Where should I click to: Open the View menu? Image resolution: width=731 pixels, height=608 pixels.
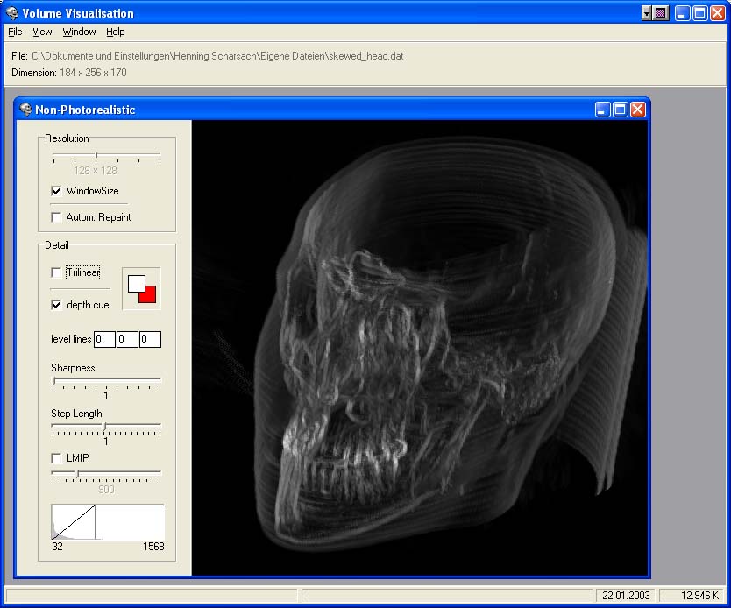(x=42, y=32)
